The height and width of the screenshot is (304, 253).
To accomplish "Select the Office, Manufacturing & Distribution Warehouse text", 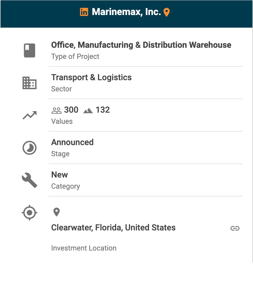I will pos(141,45).
